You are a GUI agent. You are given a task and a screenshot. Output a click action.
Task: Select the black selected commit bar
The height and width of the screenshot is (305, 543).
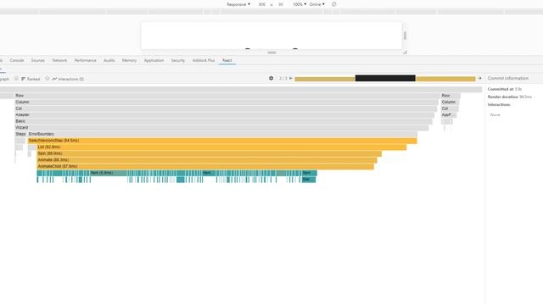[x=385, y=78]
